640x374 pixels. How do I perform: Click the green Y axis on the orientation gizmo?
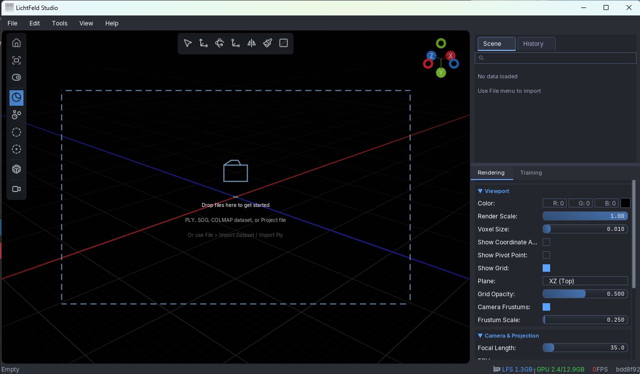[441, 73]
